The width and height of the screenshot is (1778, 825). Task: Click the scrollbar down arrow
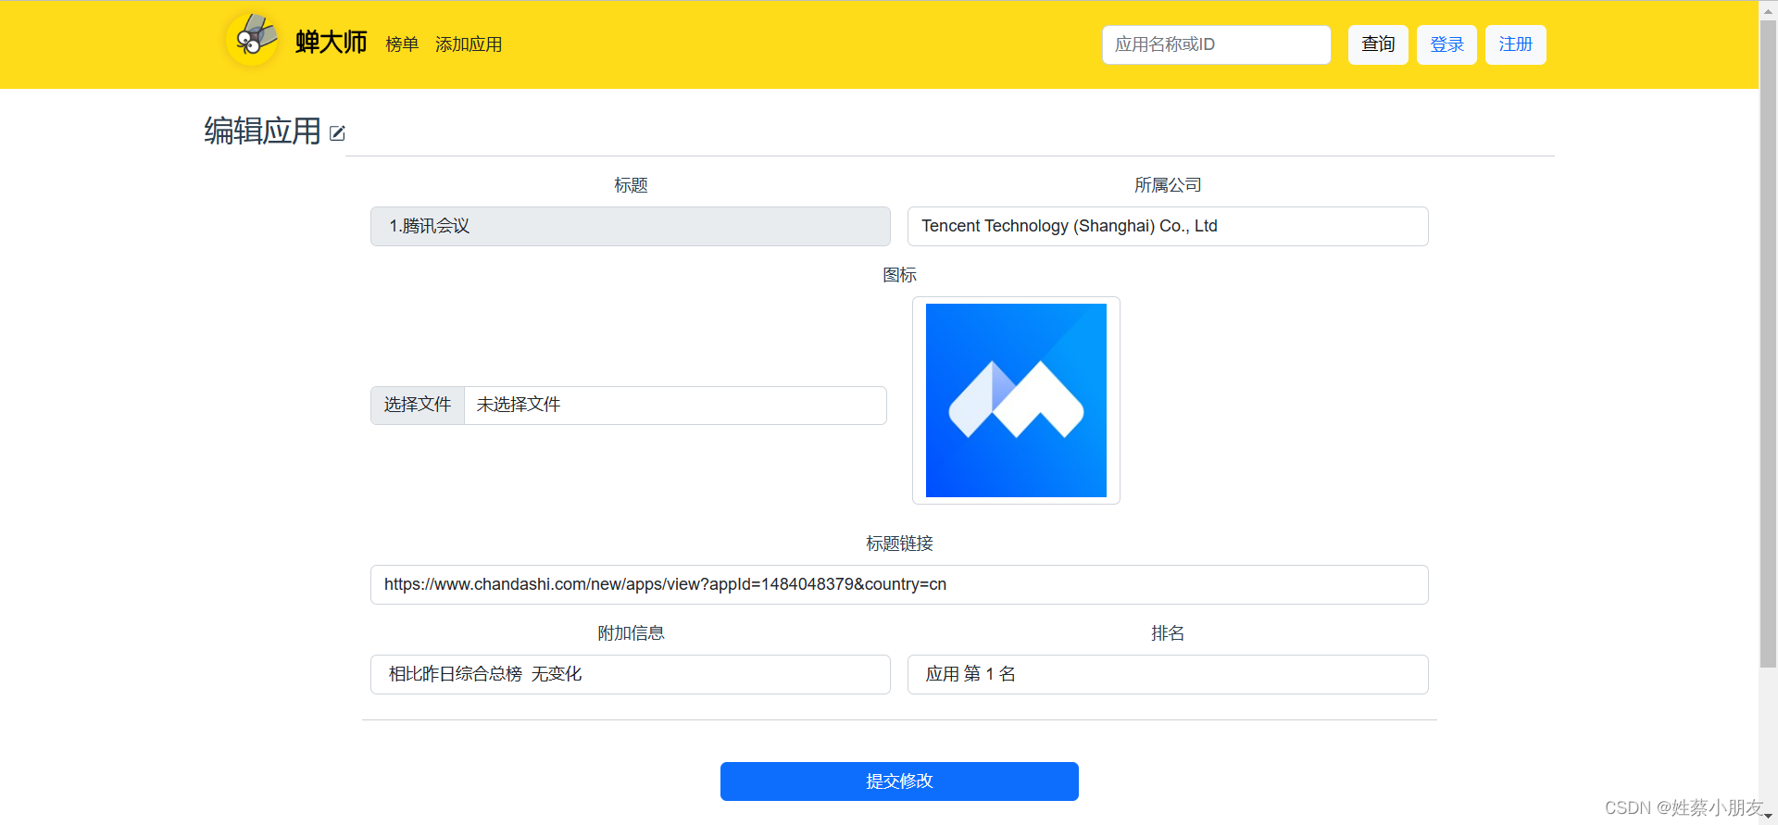[1768, 817]
